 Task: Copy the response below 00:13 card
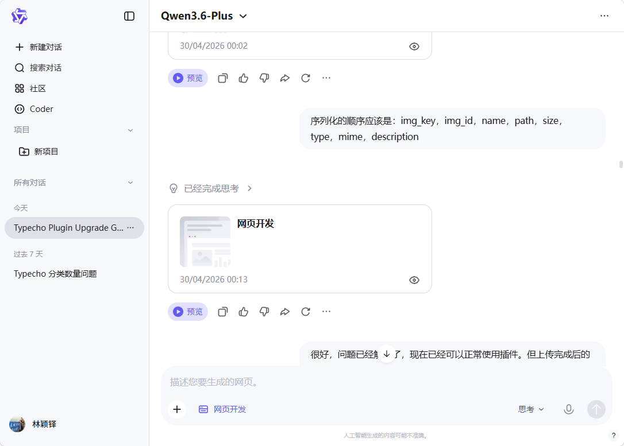(223, 312)
